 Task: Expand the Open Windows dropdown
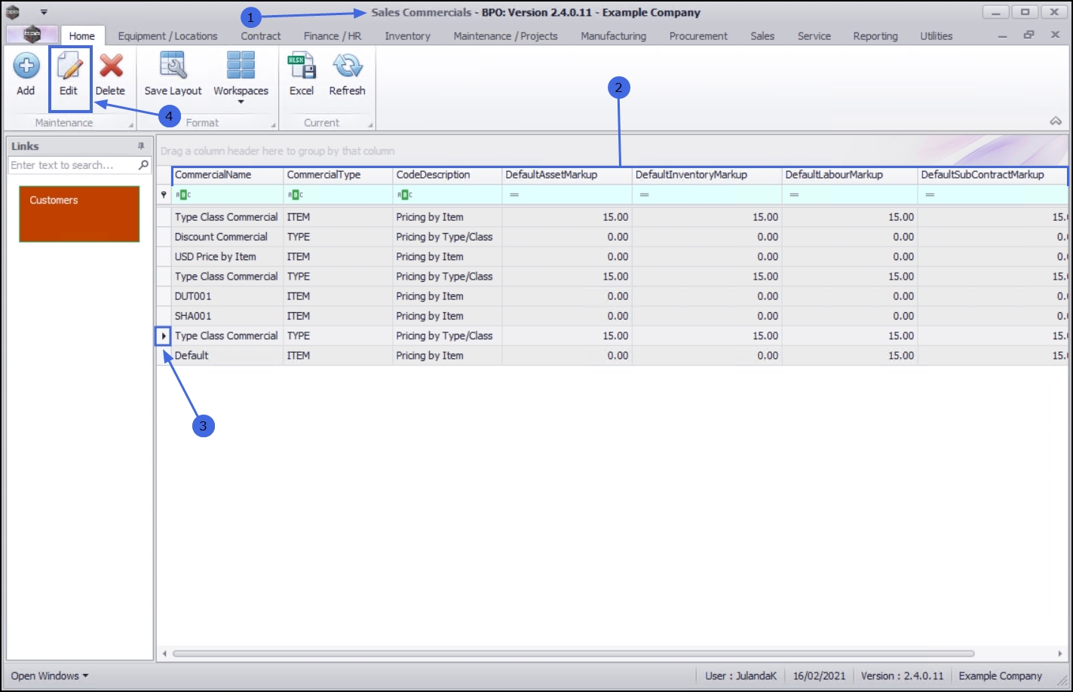point(50,675)
